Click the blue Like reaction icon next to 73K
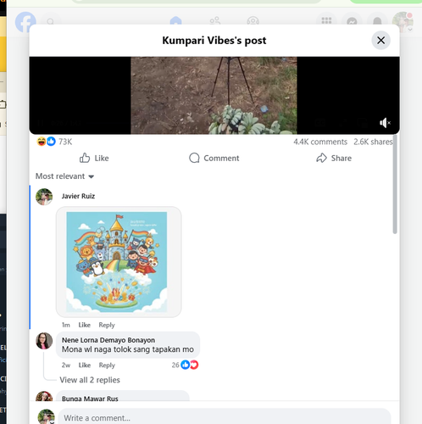The height and width of the screenshot is (424, 422). coord(51,142)
